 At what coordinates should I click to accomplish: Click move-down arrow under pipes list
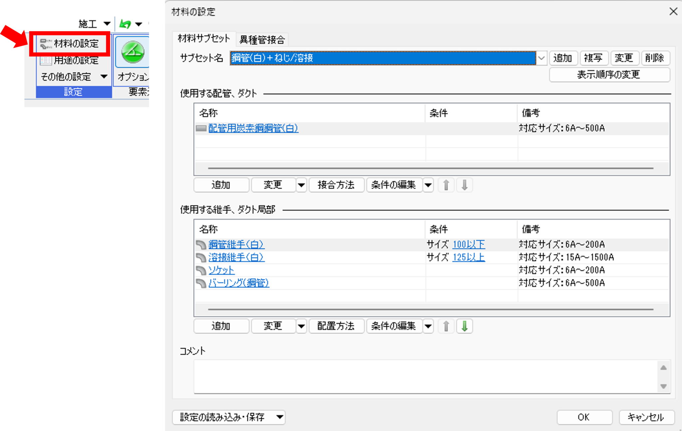(465, 185)
